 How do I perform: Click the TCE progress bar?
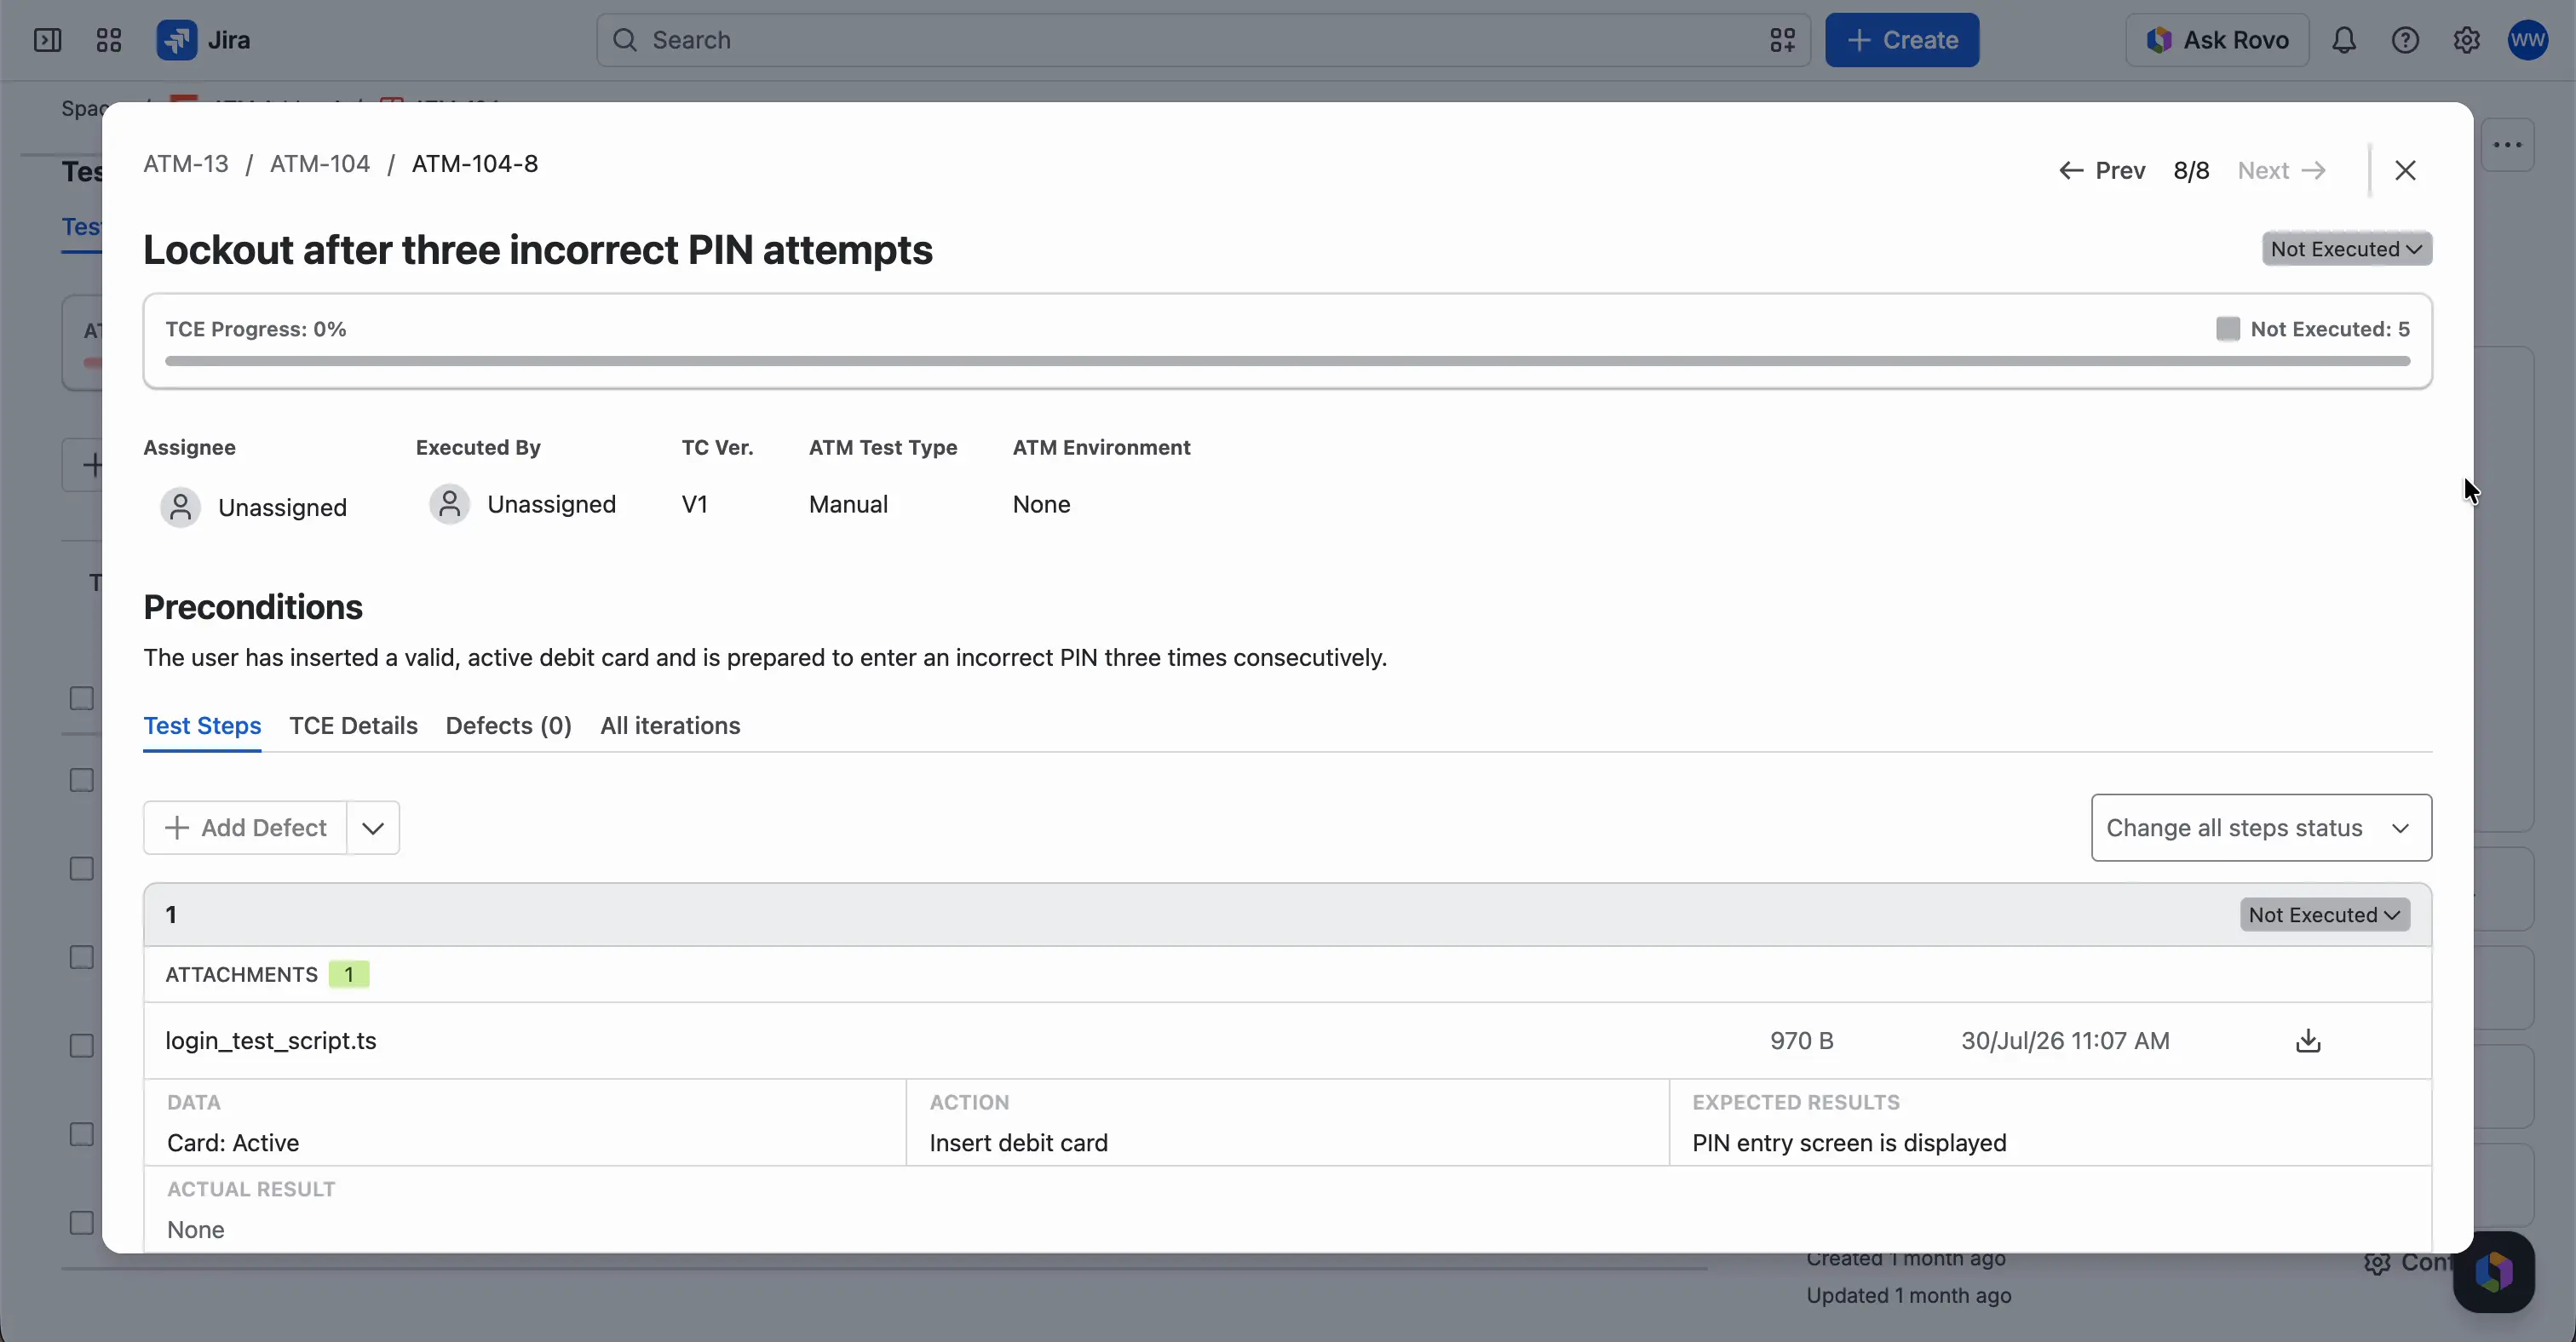click(1287, 361)
